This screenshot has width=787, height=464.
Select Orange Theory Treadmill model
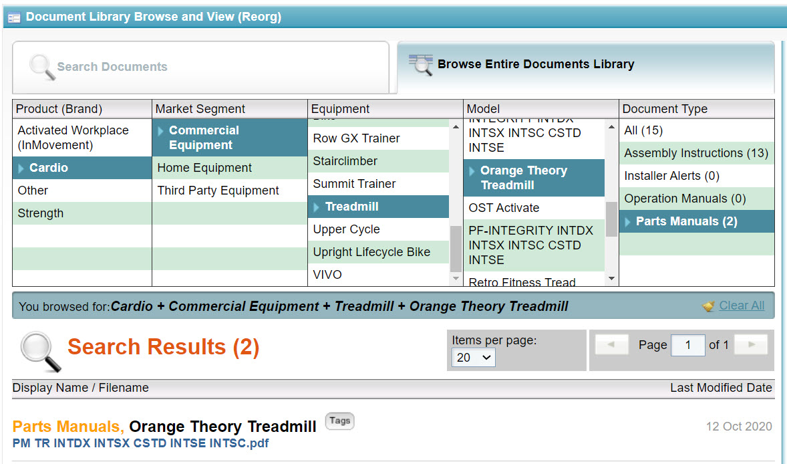(534, 178)
